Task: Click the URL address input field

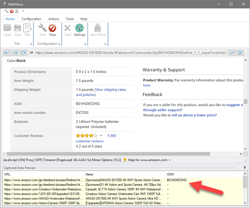Action: [x=129, y=52]
